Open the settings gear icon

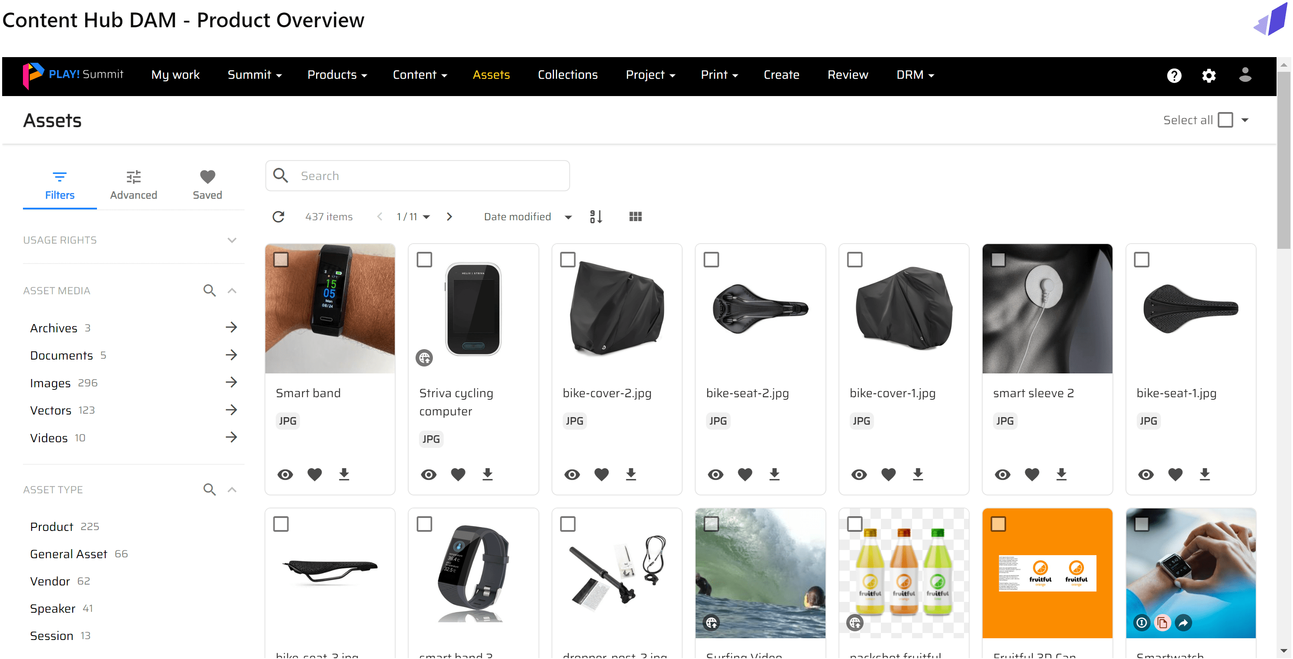1209,75
